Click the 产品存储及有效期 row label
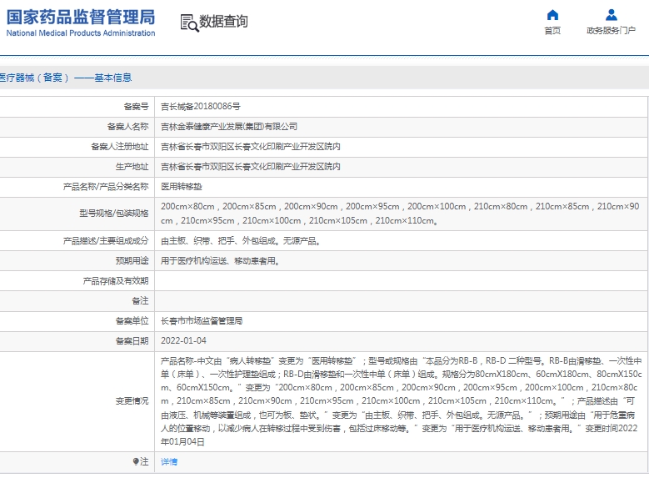 point(116,281)
